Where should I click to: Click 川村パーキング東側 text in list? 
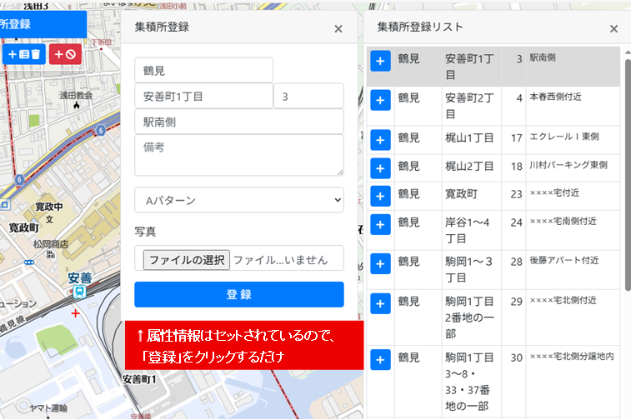pos(568,164)
